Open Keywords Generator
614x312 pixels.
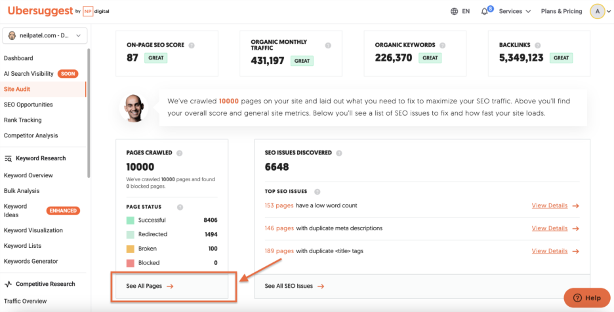[31, 261]
